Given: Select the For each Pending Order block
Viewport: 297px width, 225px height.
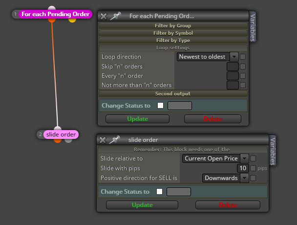Looking at the screenshot, I should (55, 14).
